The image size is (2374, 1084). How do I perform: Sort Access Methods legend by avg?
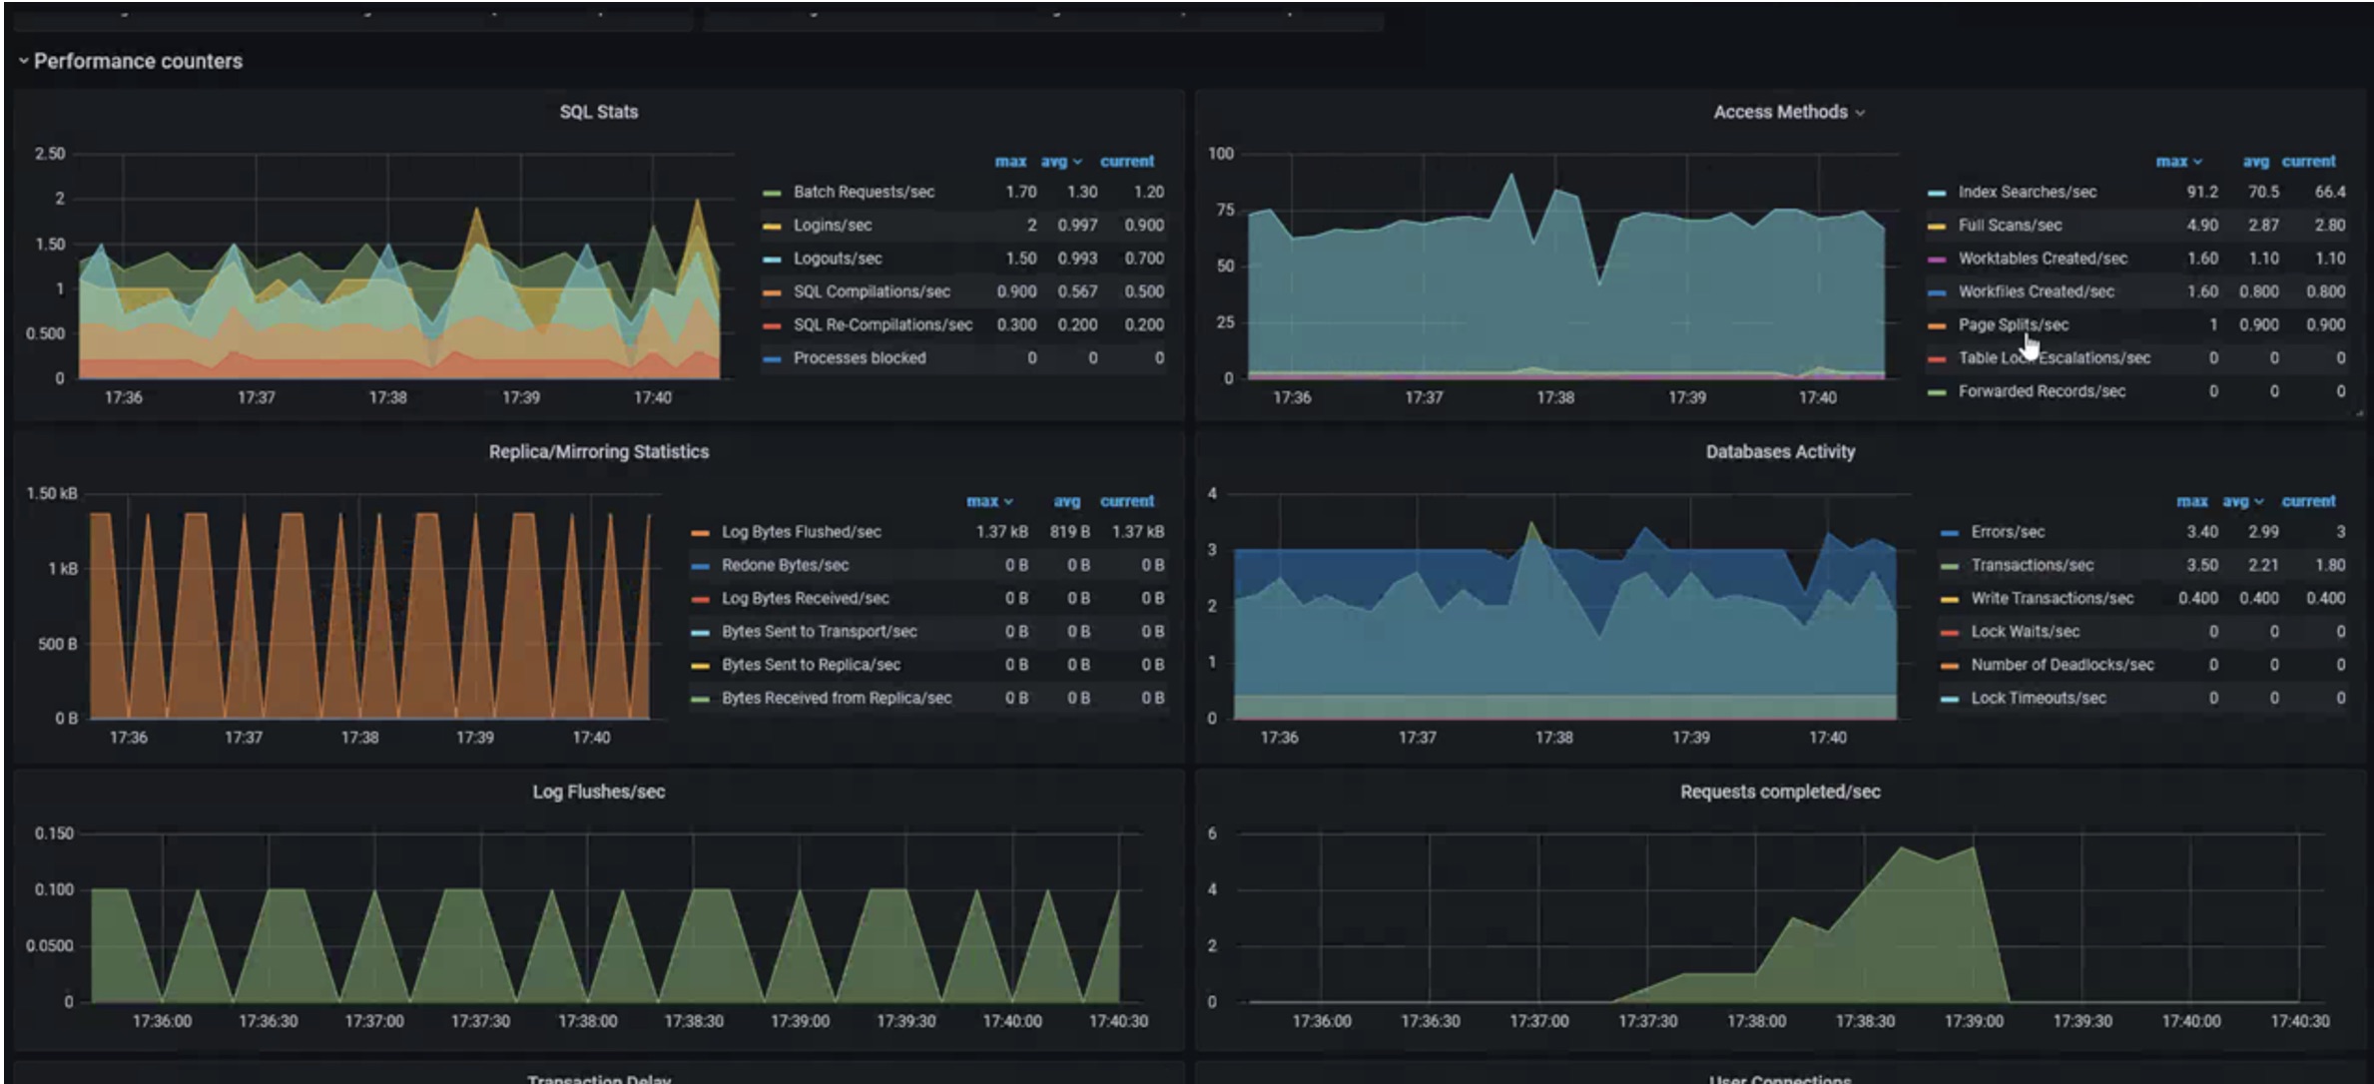pyautogui.click(x=2255, y=161)
